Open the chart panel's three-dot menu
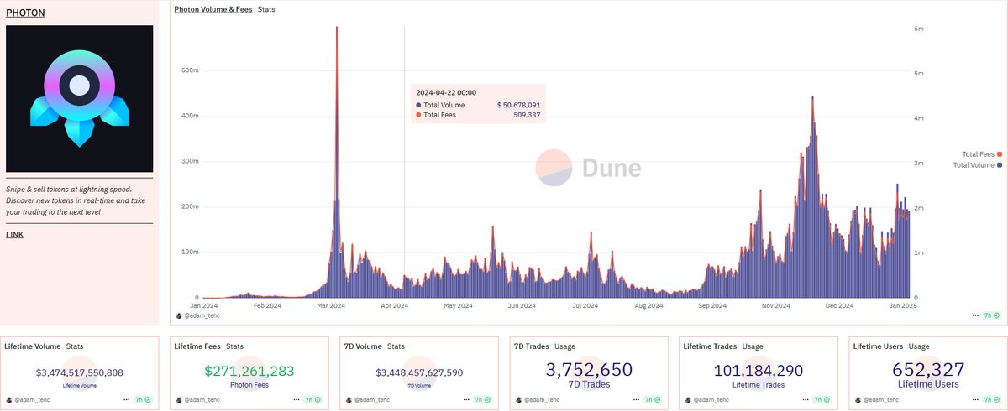This screenshot has width=1008, height=411. [x=974, y=315]
